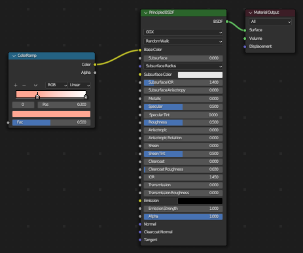
Task: Open the Linear interpolation dropdown
Action: pyautogui.click(x=79, y=85)
